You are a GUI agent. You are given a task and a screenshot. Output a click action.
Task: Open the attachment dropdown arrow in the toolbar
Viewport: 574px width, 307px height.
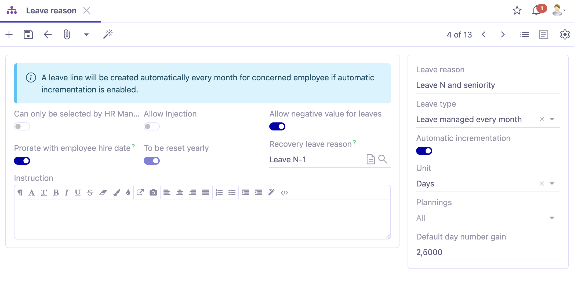pyautogui.click(x=86, y=35)
